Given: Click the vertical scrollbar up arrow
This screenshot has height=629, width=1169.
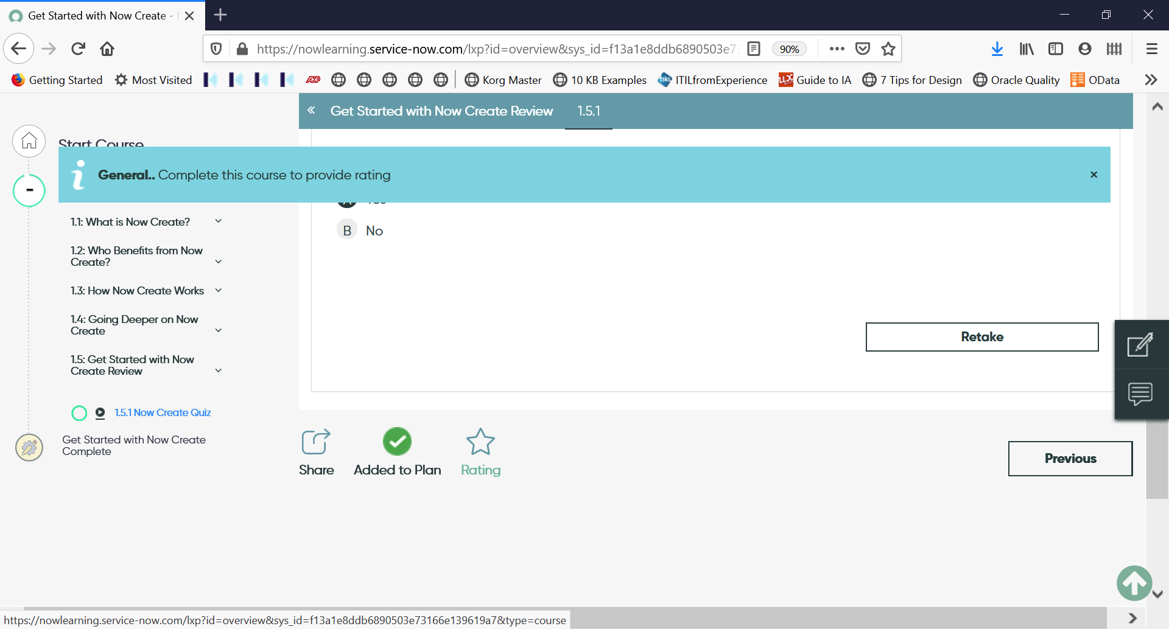Looking at the screenshot, I should click(1157, 106).
